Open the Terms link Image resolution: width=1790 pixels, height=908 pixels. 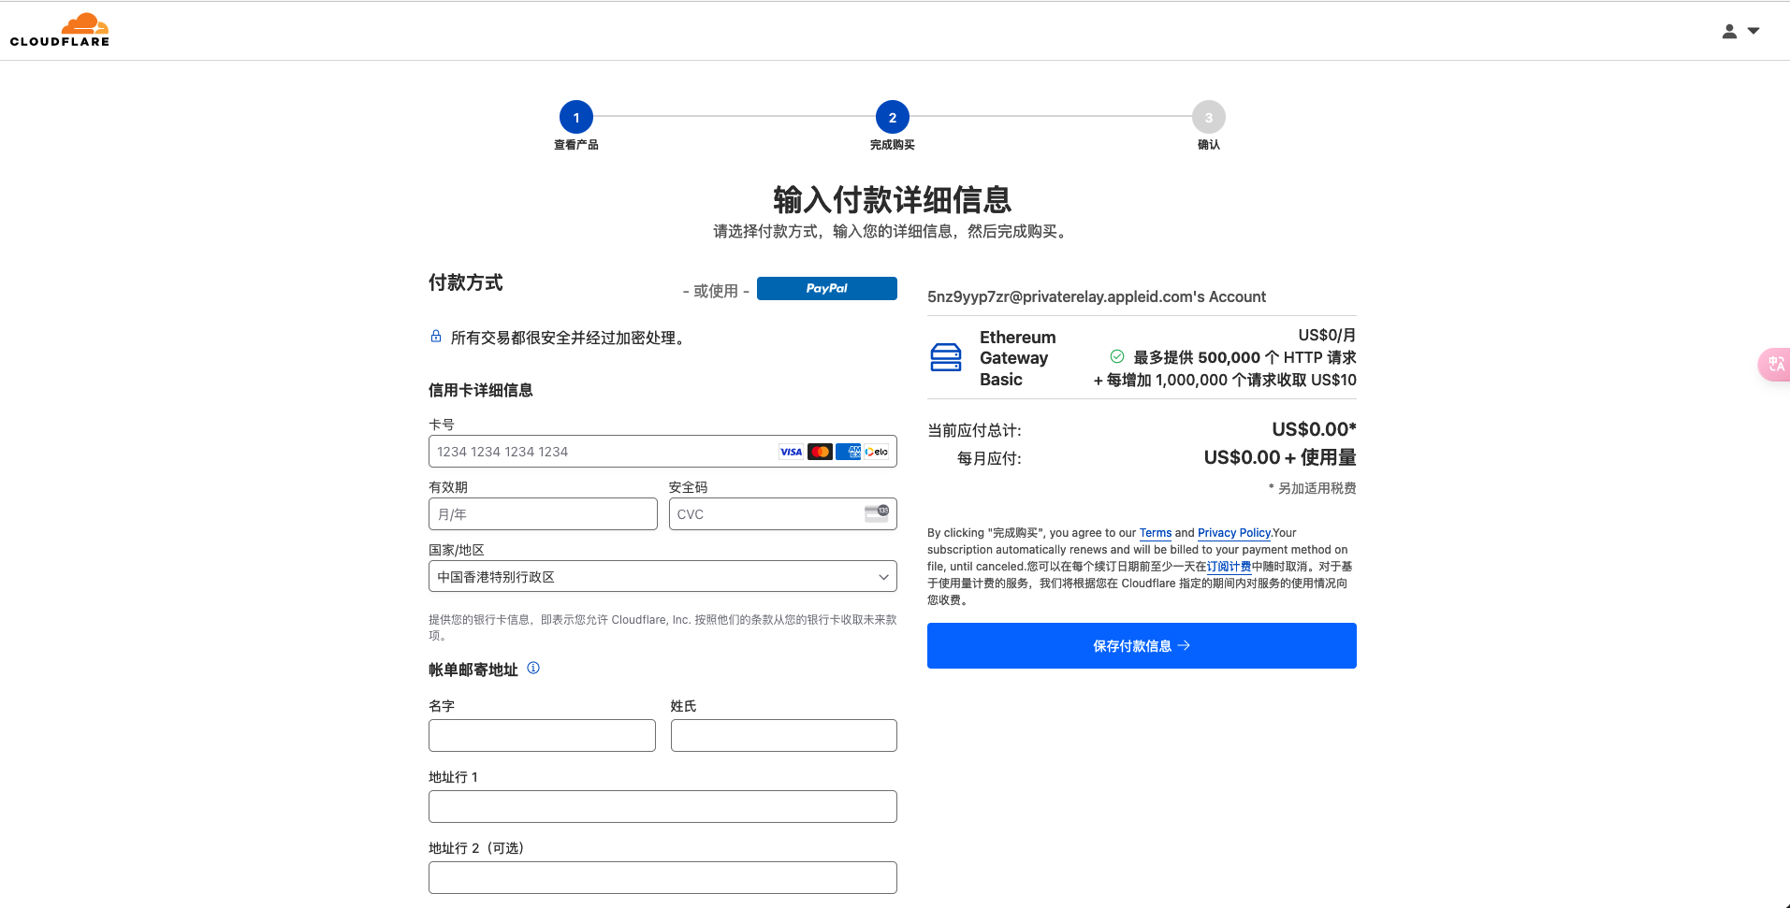(1155, 533)
